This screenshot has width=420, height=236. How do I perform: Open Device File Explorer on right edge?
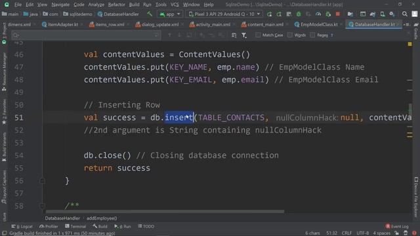pos(416,197)
